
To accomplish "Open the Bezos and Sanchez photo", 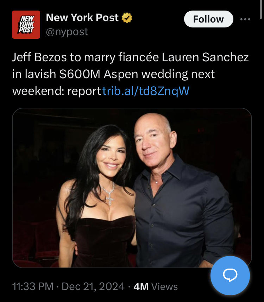I will pyautogui.click(x=132, y=188).
